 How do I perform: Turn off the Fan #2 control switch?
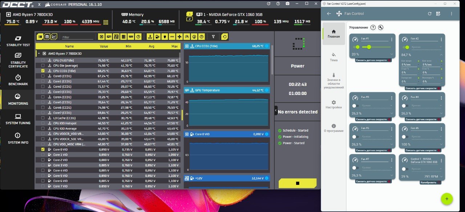406,47
